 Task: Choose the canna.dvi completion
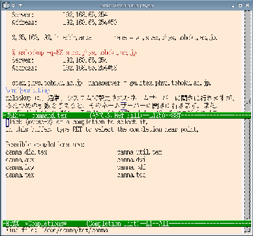[x=131, y=160]
